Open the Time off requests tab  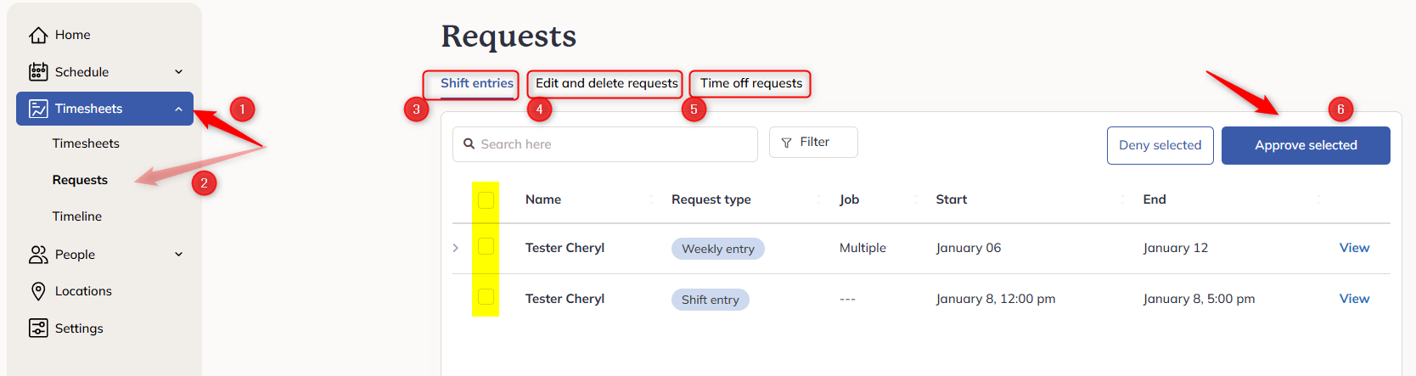click(x=750, y=83)
